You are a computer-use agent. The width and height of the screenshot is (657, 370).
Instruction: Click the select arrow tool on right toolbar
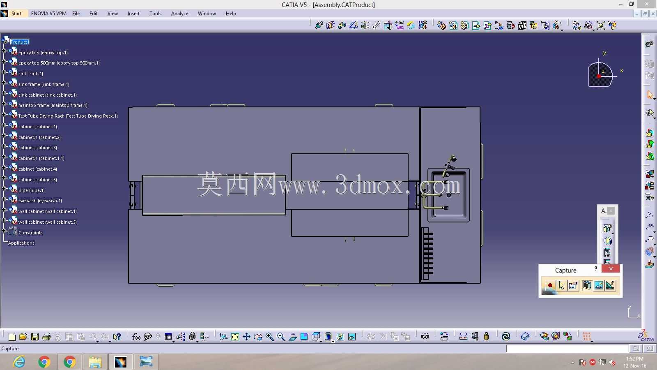650,95
